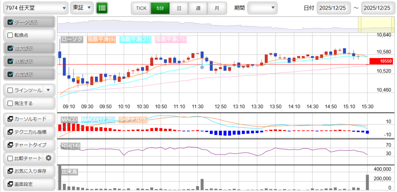Screen dimensions: 397x192
Task: Open 画面設定 screen settings
Action: pyautogui.click(x=29, y=184)
